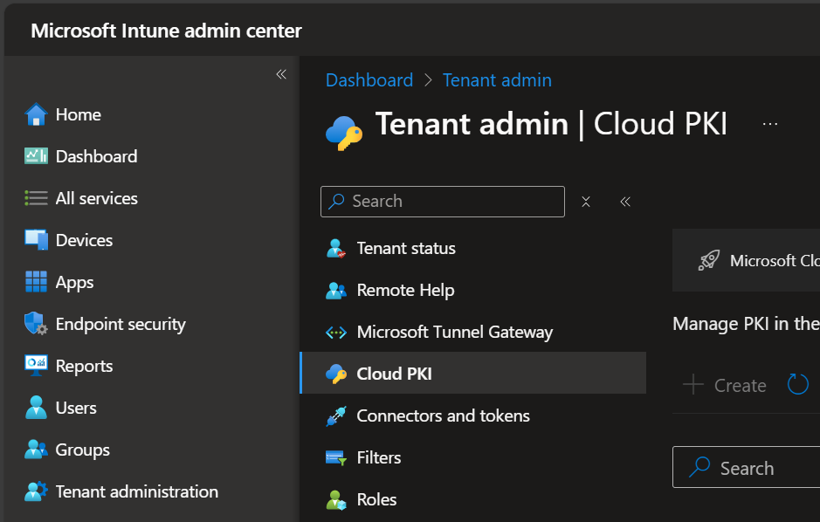Image resolution: width=820 pixels, height=522 pixels.
Task: Click the Endpoint security shield icon
Action: 36,324
